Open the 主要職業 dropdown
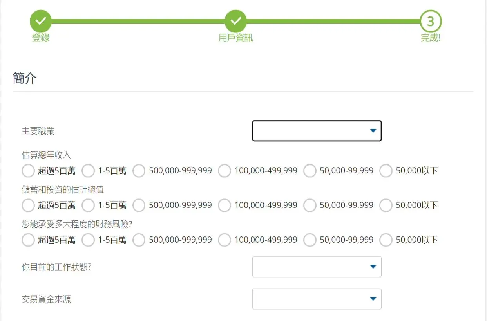The height and width of the screenshot is (321, 487). click(x=317, y=131)
